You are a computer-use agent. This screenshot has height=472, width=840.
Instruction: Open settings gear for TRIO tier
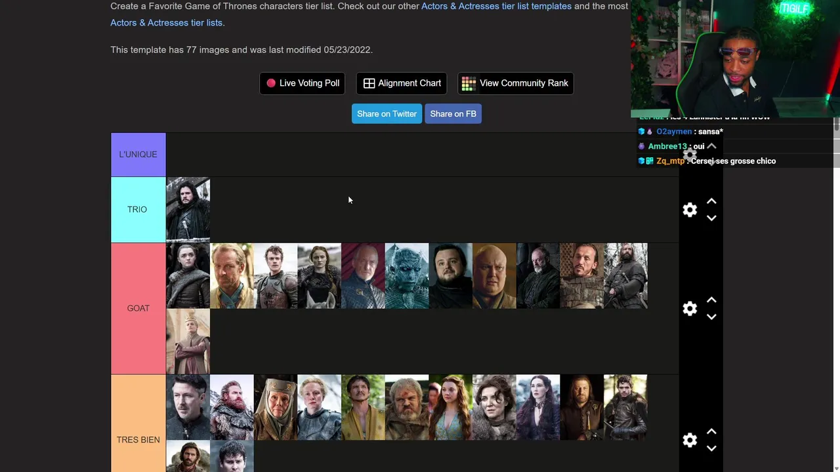point(690,210)
